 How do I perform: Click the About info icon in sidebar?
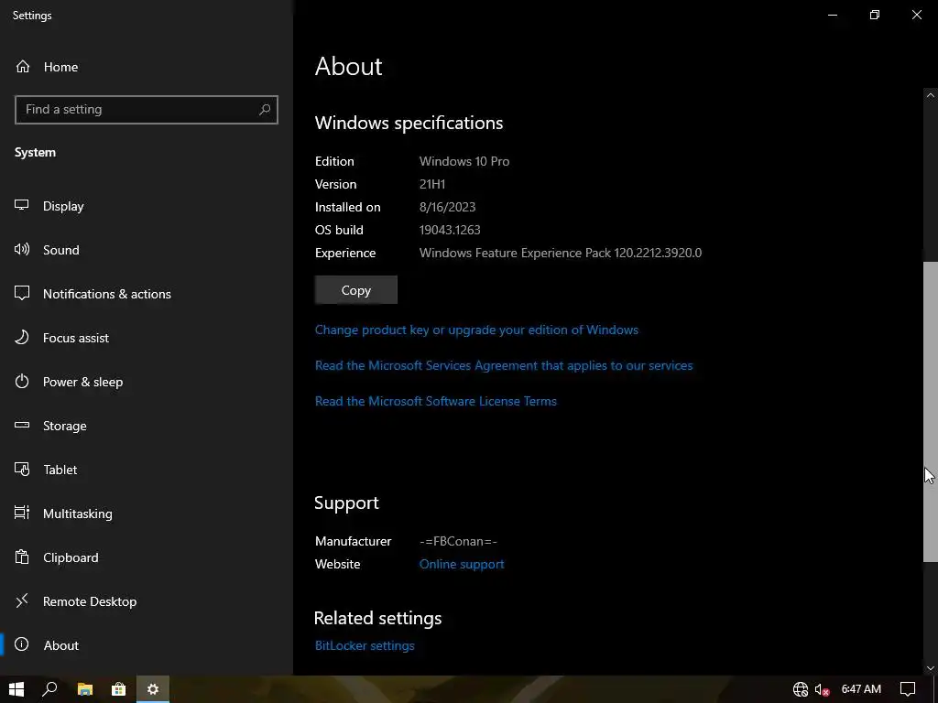pos(22,644)
